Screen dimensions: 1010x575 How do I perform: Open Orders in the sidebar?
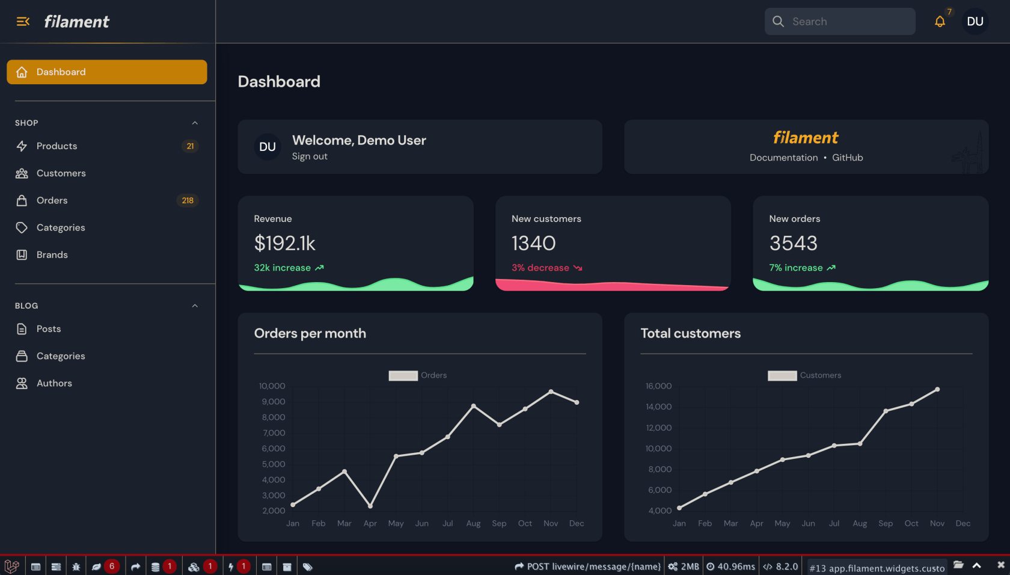tap(107, 200)
